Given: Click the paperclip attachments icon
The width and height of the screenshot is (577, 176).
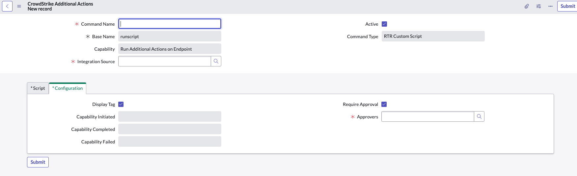Looking at the screenshot, I should pos(527,6).
